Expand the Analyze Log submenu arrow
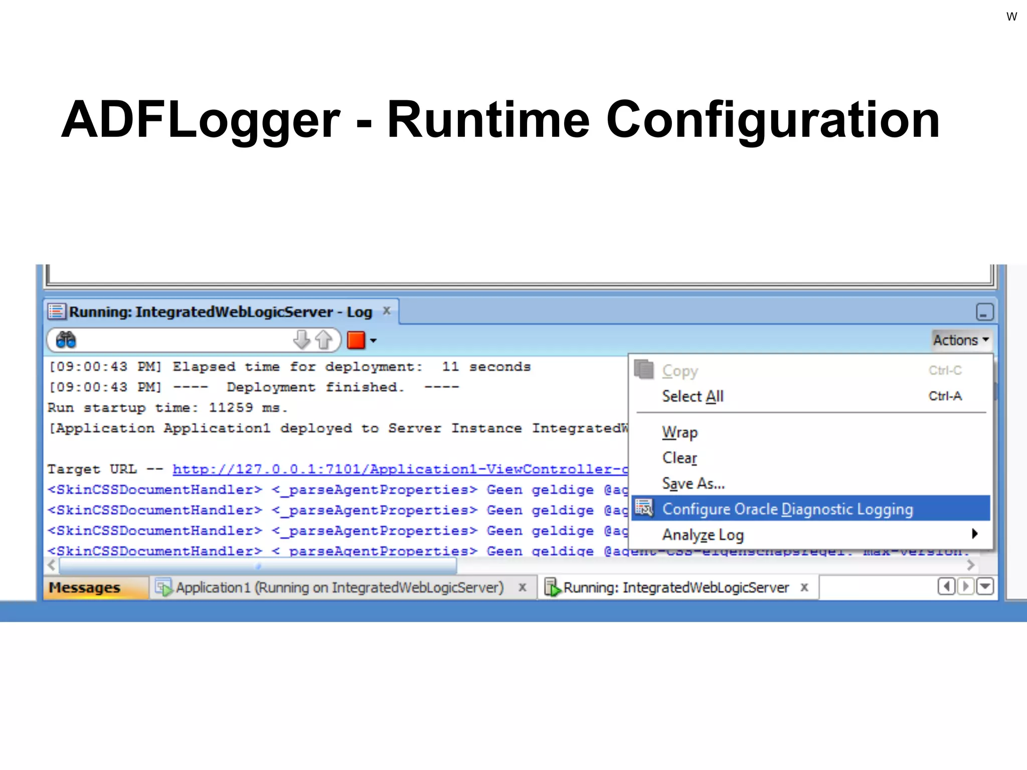Viewport: 1027px width, 770px height. click(974, 533)
